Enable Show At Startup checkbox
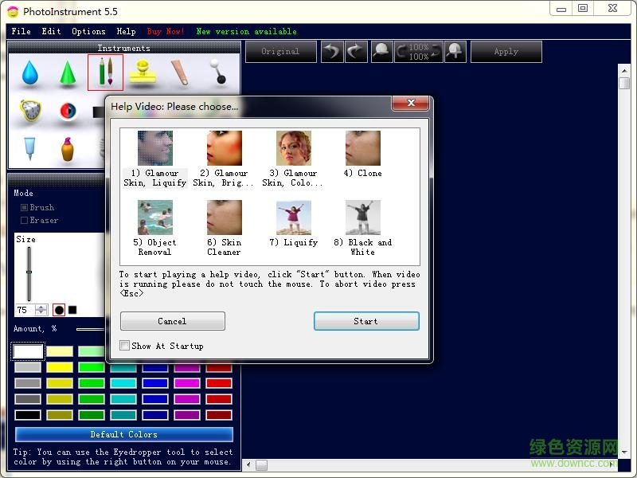The image size is (637, 478). 125,346
